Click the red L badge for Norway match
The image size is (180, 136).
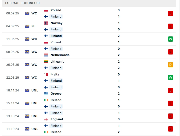[x=171, y=26]
